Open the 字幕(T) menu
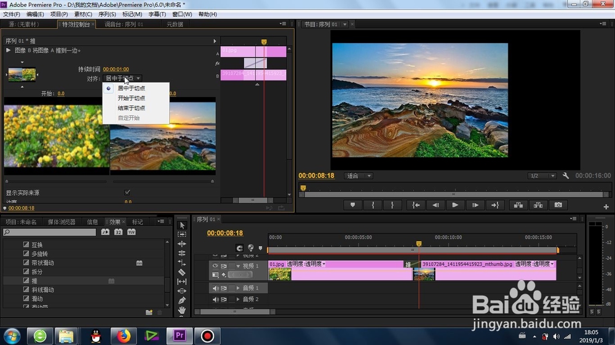Viewport: 615px width, 345px height. [157, 14]
